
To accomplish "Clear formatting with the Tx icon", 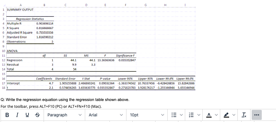I will [244, 115].
